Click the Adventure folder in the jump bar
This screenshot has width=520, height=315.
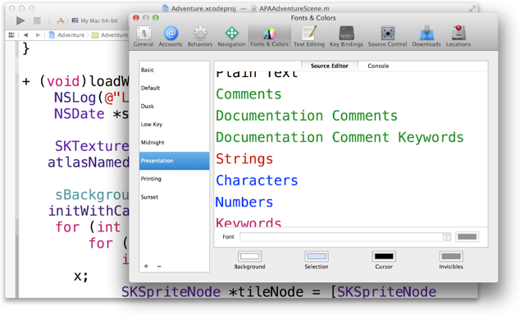(x=110, y=34)
